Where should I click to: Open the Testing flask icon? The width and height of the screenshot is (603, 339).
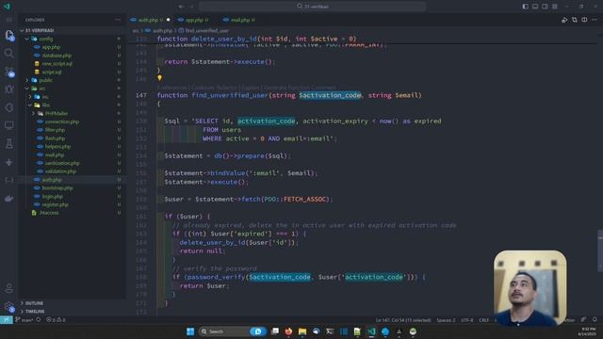point(8,144)
